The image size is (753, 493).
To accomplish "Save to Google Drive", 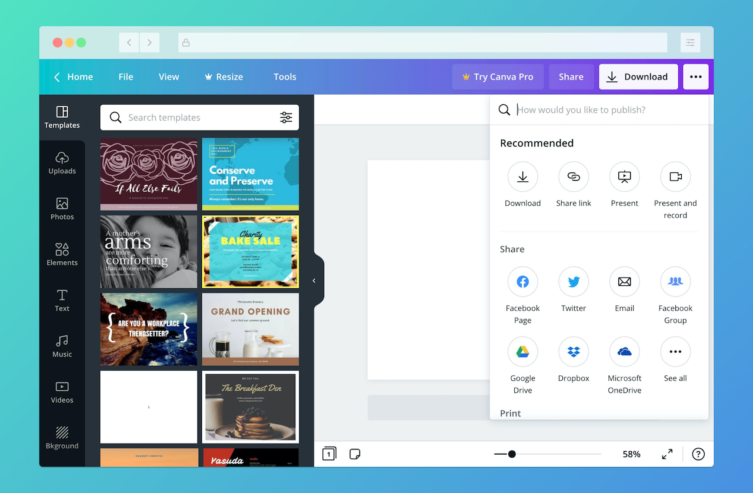I will click(x=522, y=352).
